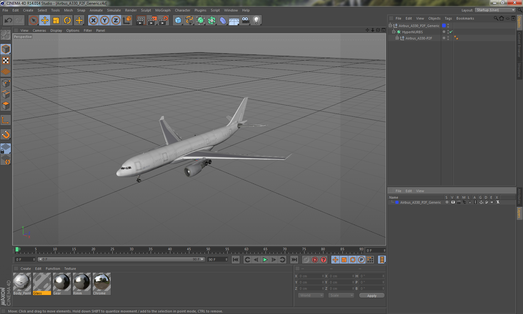The image size is (523, 314).
Task: Expand the Airbus_A330-P2F tree node
Action: (x=397, y=38)
